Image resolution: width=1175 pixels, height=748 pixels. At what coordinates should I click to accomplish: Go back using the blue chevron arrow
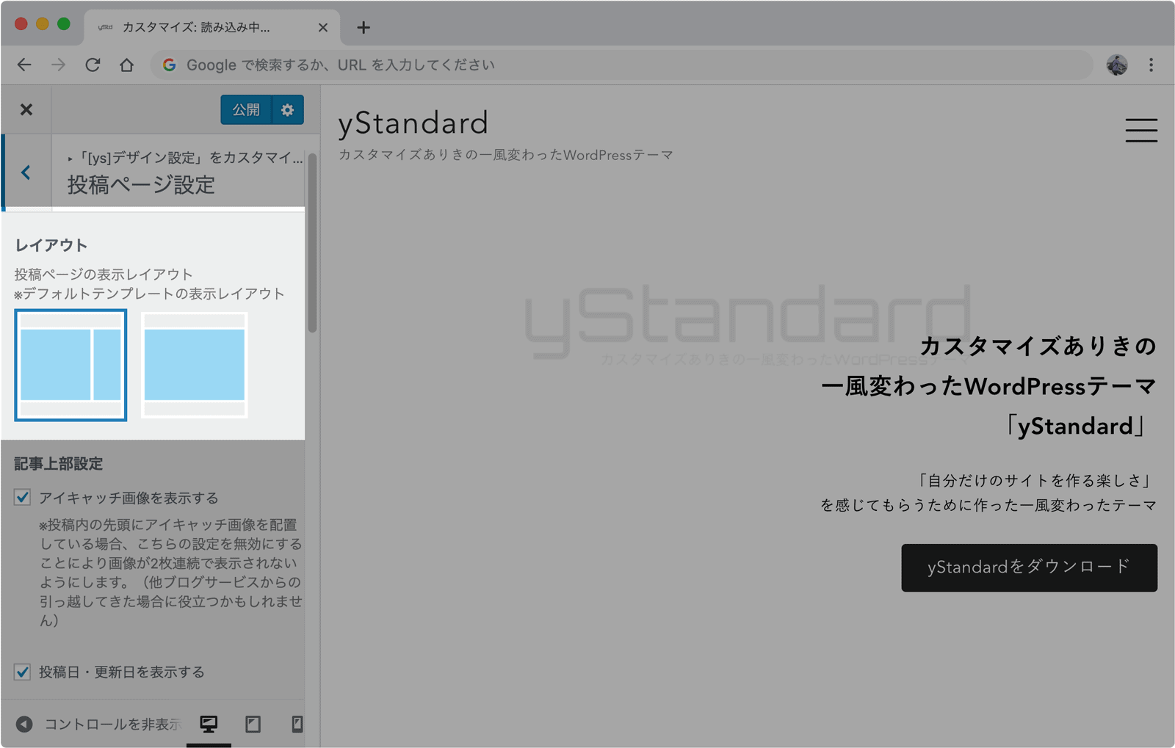[x=26, y=173]
